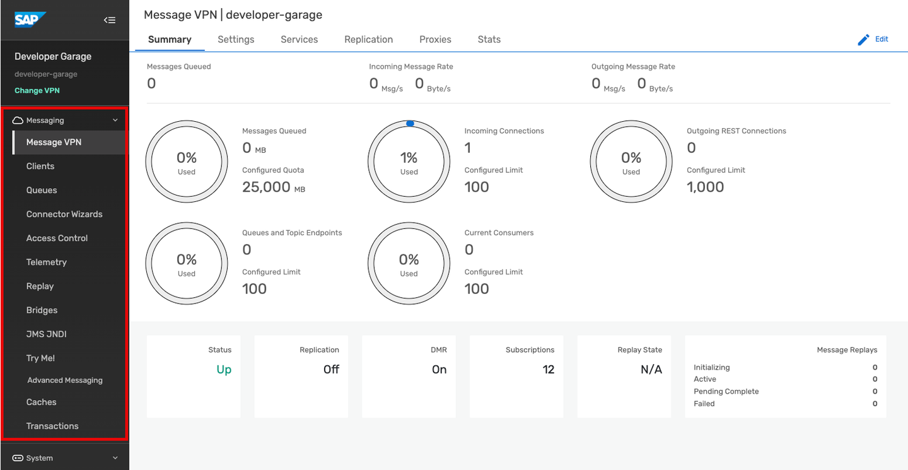Click the Messaging cloud icon

(18, 120)
